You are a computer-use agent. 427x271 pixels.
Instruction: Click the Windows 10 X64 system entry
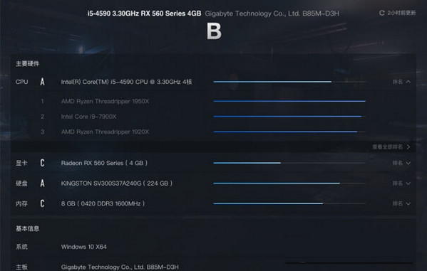(84, 247)
